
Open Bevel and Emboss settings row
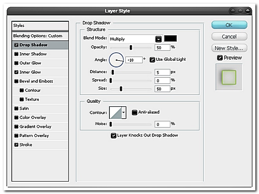click(x=40, y=81)
